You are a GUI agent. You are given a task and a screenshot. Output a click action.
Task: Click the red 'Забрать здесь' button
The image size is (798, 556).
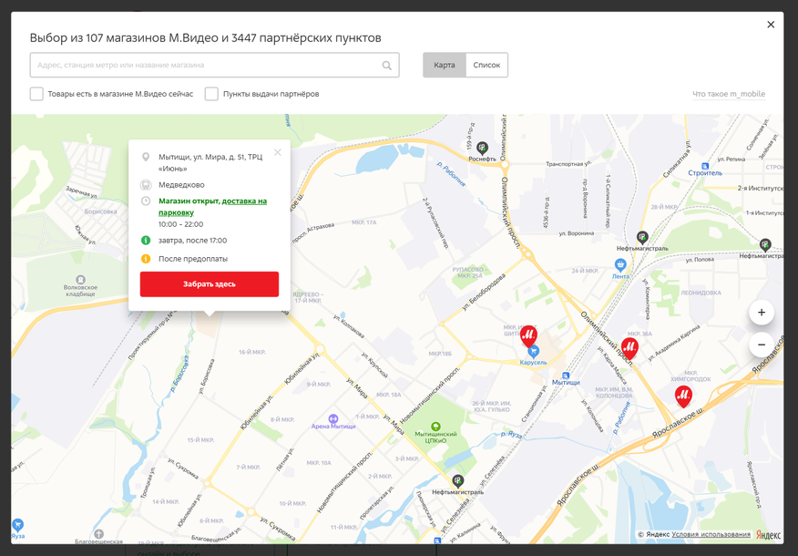(x=210, y=284)
